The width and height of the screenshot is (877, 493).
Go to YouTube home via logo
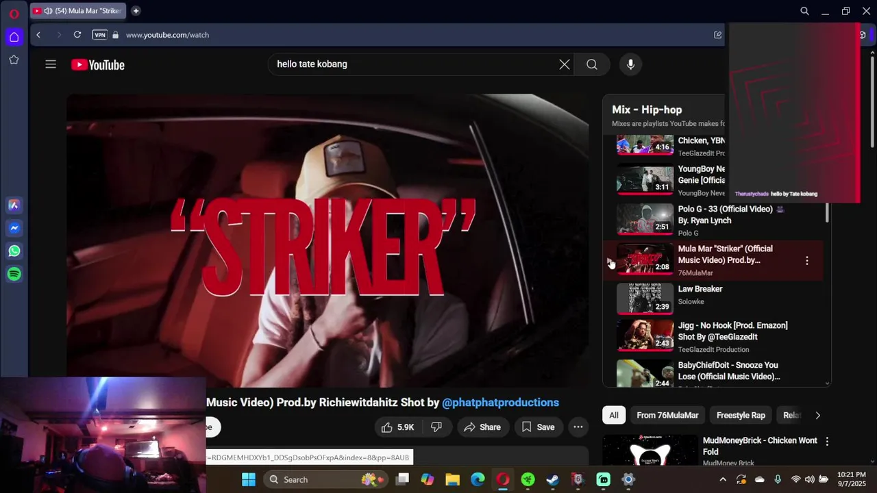coord(98,65)
